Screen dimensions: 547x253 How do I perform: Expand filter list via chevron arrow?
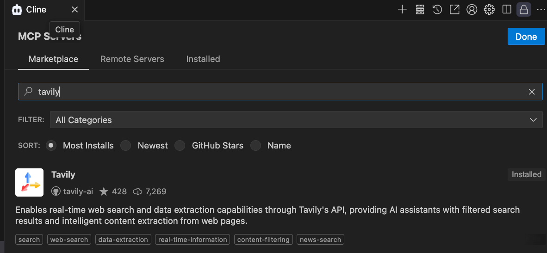click(x=533, y=120)
